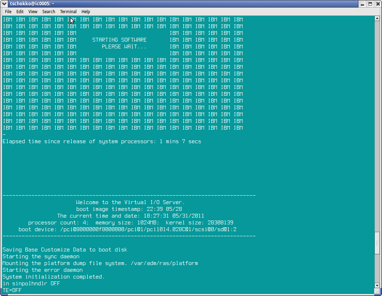
Task: Click 'in sinpolhndlr OFF' line
Action: pos(31,284)
